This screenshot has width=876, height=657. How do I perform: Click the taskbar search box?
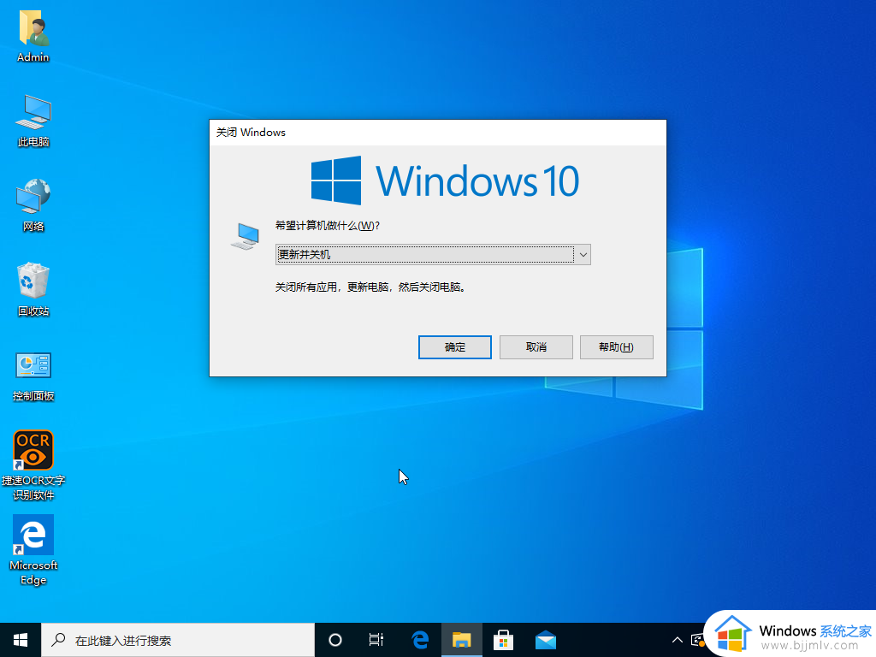pos(178,640)
